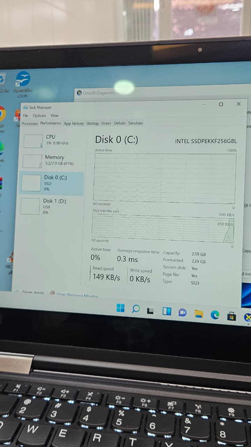This screenshot has height=447, width=251.
Task: Click the Capacity 239 GB value
Action: pos(199,254)
